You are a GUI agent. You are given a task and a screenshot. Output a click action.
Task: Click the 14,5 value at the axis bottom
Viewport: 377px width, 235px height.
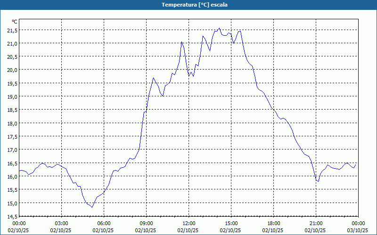click(x=12, y=216)
